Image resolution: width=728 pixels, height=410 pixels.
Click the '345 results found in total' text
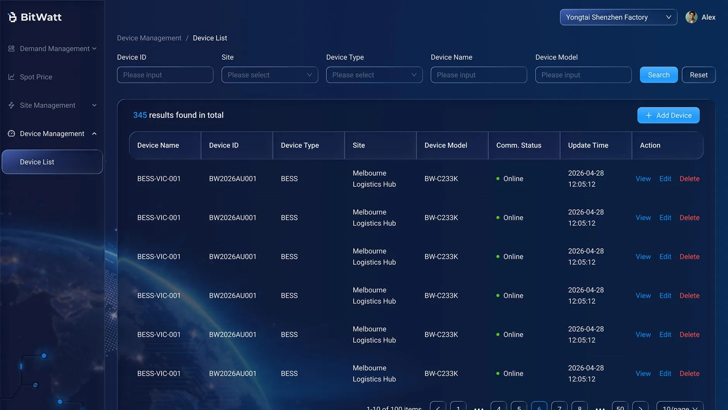pos(178,115)
